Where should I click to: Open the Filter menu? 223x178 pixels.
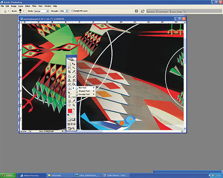pyautogui.click(x=34, y=6)
